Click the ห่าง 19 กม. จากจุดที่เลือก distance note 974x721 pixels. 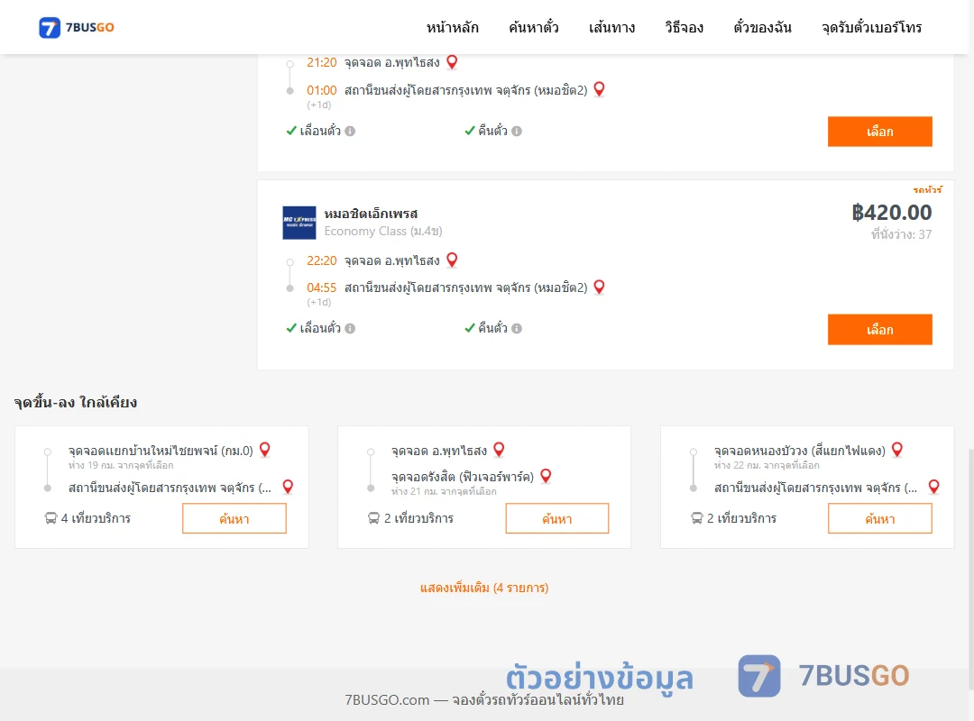tap(121, 465)
